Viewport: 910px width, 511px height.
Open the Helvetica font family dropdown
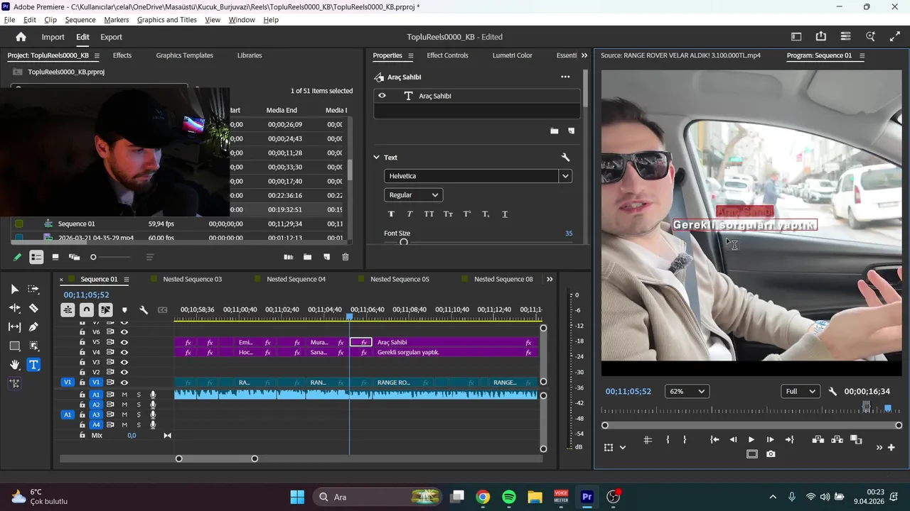click(x=565, y=176)
